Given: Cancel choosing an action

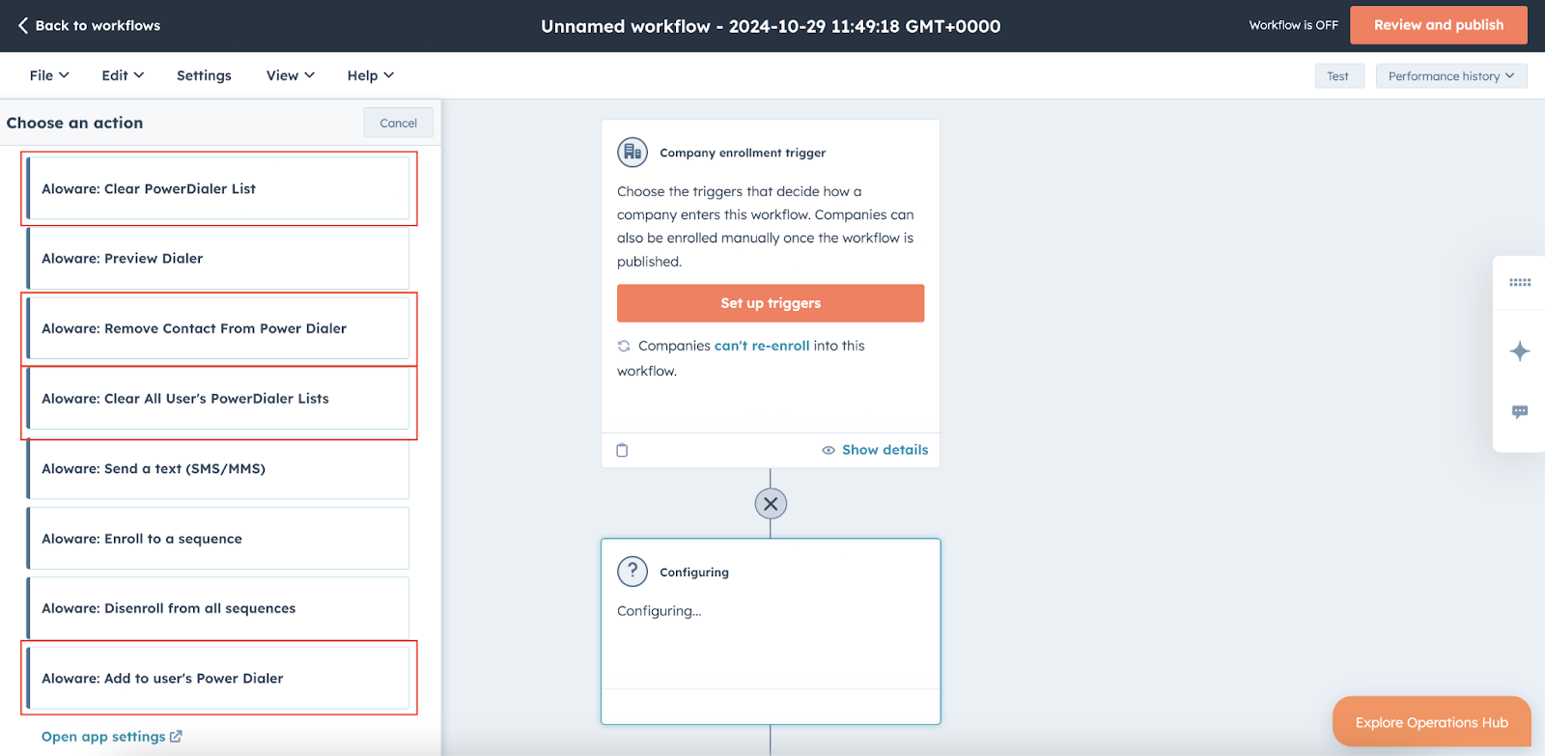Looking at the screenshot, I should click(x=399, y=123).
